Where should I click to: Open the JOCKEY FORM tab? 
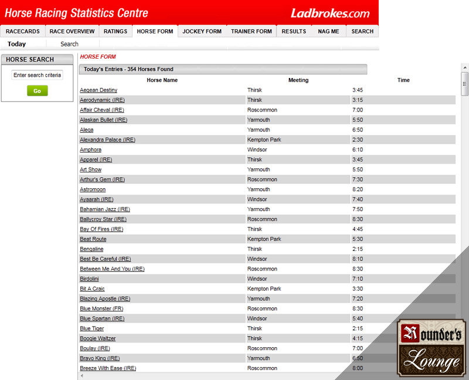click(202, 31)
